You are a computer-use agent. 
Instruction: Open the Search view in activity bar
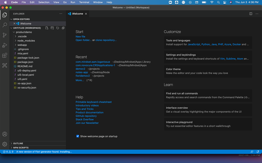(5, 25)
